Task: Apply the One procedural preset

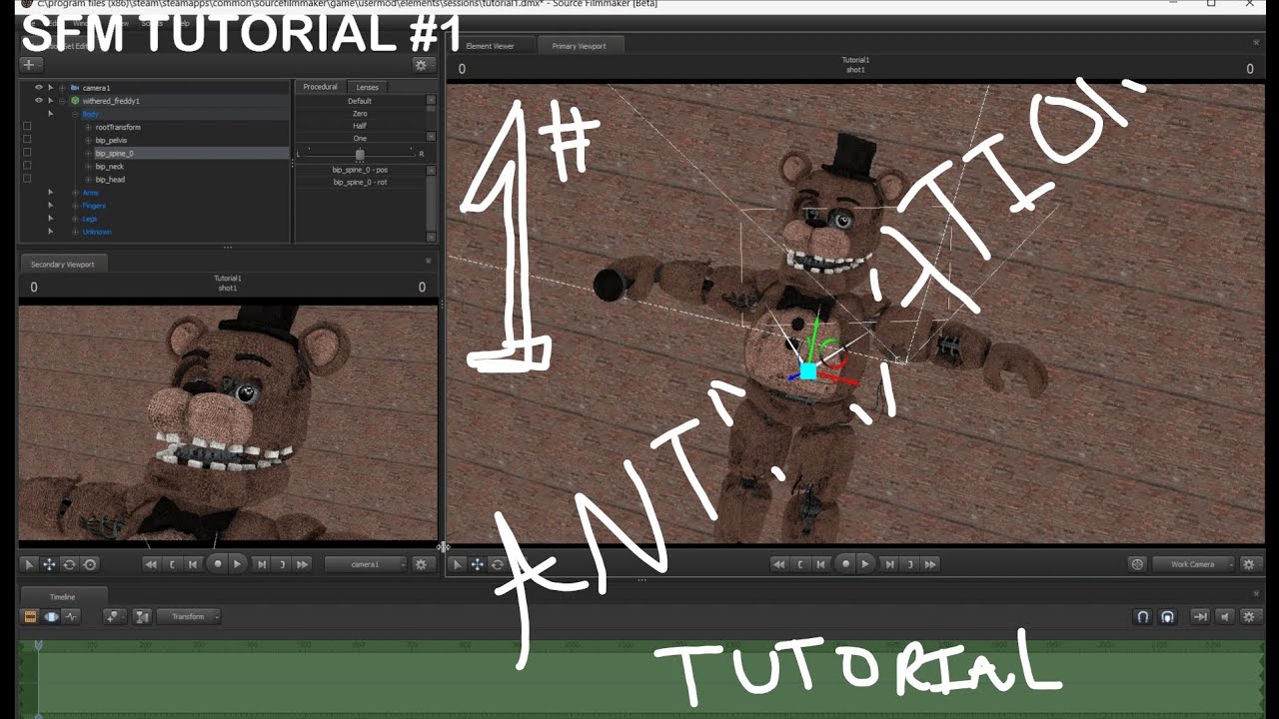Action: (360, 138)
